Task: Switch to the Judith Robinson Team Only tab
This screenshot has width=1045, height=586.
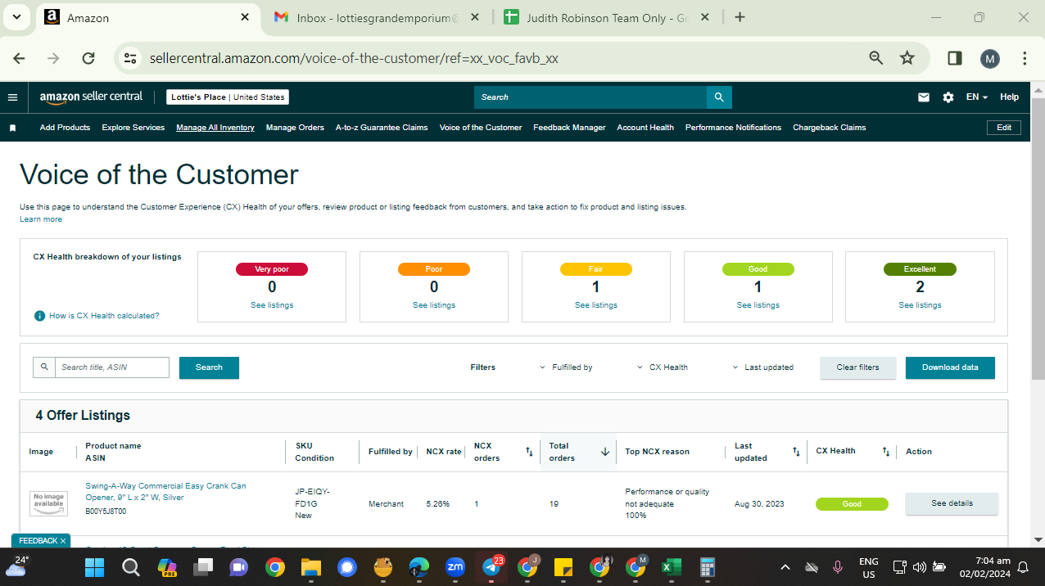Action: click(x=606, y=17)
